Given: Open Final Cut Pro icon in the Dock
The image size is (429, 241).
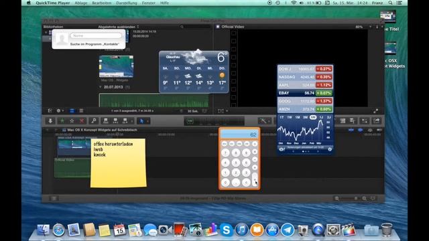Looking at the screenshot, I should pos(349,230).
